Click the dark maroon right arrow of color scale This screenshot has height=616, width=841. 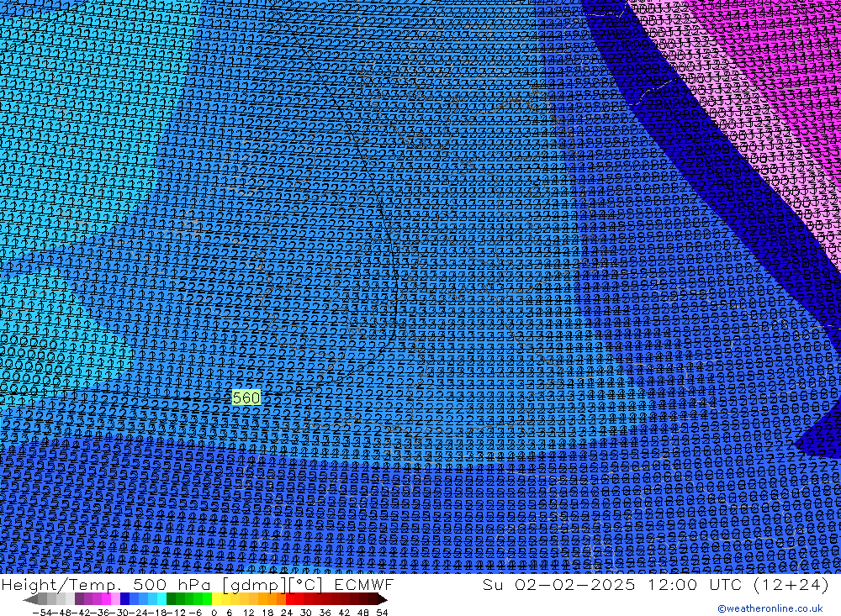[x=383, y=600]
